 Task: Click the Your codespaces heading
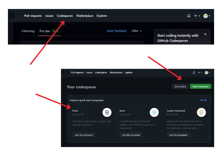[81, 87]
